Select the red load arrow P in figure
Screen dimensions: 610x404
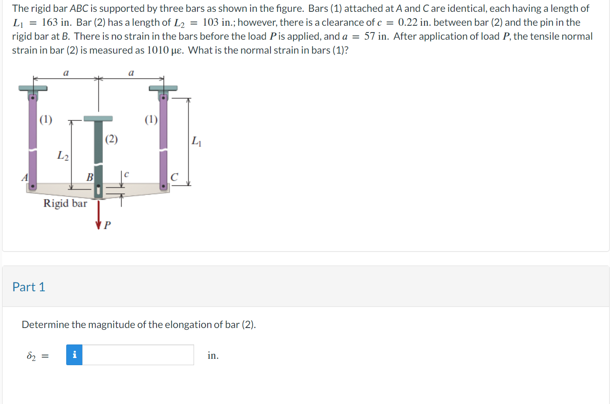pyautogui.click(x=98, y=215)
